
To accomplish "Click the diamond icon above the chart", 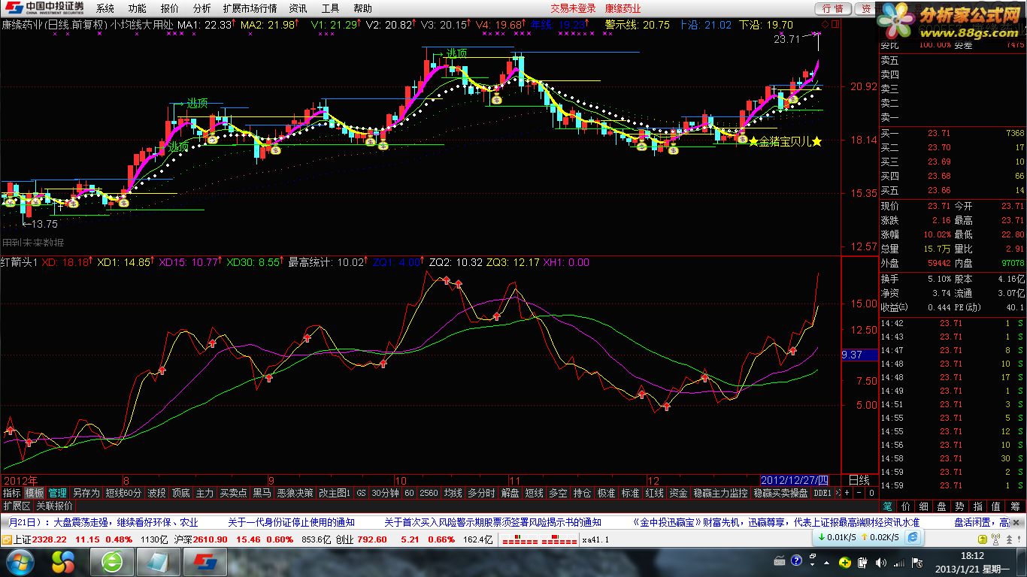I will (x=824, y=24).
